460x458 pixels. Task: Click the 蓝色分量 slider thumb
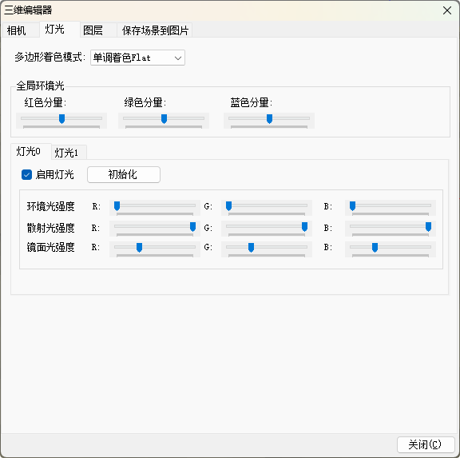[269, 118]
